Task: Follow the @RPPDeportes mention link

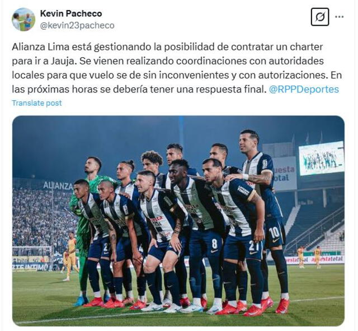Action: click(x=304, y=90)
